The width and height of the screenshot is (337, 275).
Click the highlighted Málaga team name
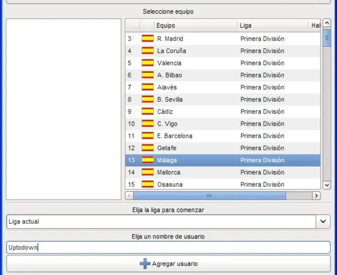[167, 160]
